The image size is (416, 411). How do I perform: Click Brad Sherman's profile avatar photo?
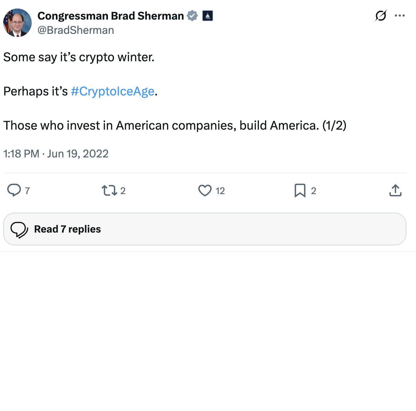17,23
